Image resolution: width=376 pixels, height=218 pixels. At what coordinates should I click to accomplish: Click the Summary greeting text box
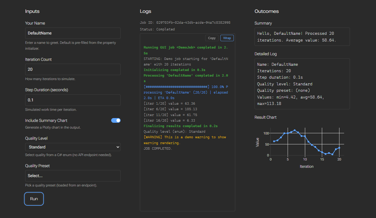click(x=302, y=37)
